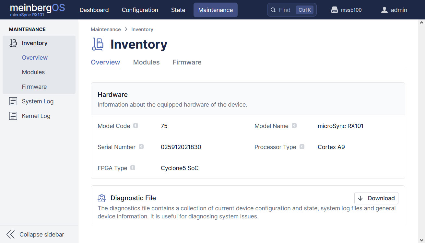Click the Kernel Log document icon
Screen dimensions: 425x243
tap(13, 116)
